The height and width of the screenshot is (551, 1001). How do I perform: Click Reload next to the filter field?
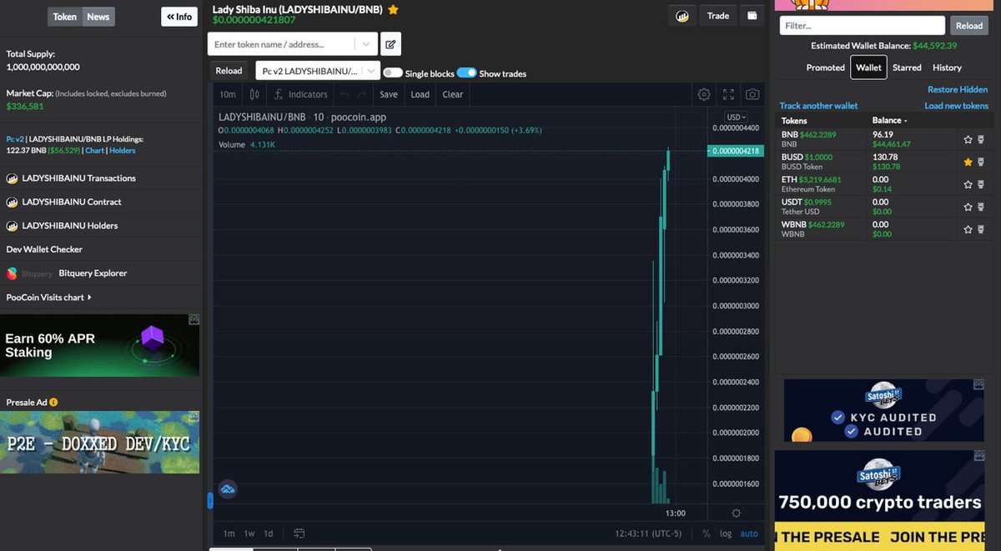click(969, 26)
